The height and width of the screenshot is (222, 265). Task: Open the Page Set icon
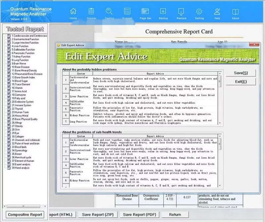coord(145,11)
